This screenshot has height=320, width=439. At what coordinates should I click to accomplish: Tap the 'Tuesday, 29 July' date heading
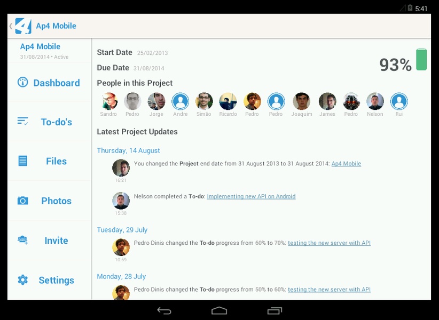click(x=122, y=230)
